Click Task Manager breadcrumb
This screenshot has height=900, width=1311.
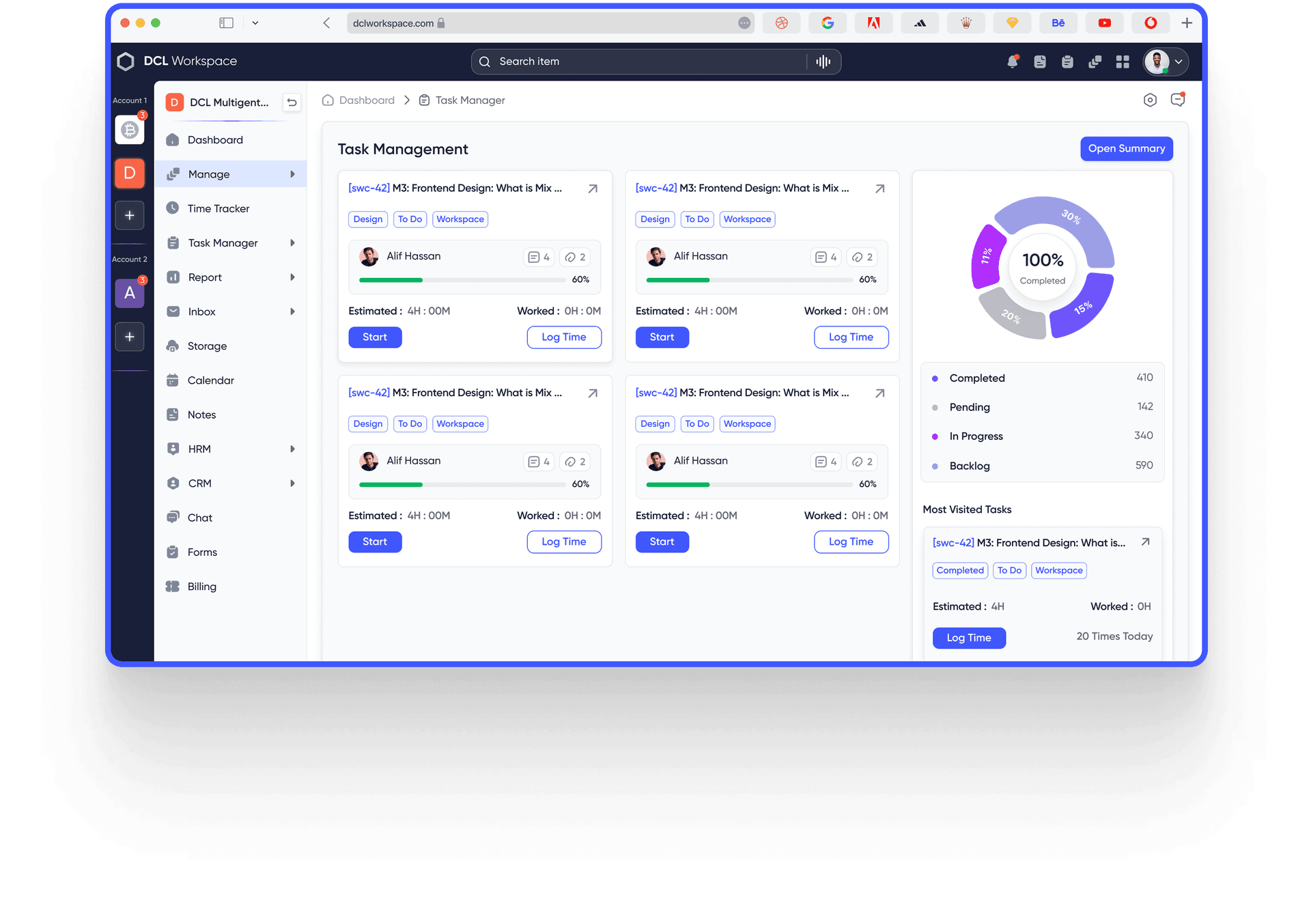[462, 100]
